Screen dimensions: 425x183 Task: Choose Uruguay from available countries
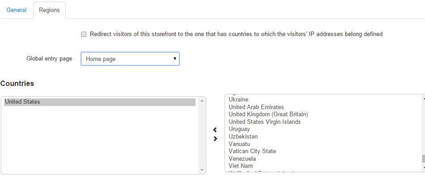239,129
